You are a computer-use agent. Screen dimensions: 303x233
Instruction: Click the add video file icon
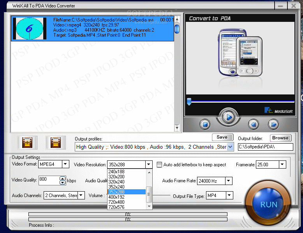pos(27,142)
